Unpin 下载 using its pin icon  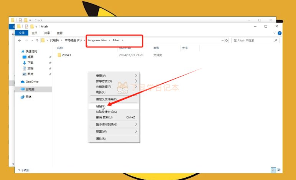[x=50, y=63]
